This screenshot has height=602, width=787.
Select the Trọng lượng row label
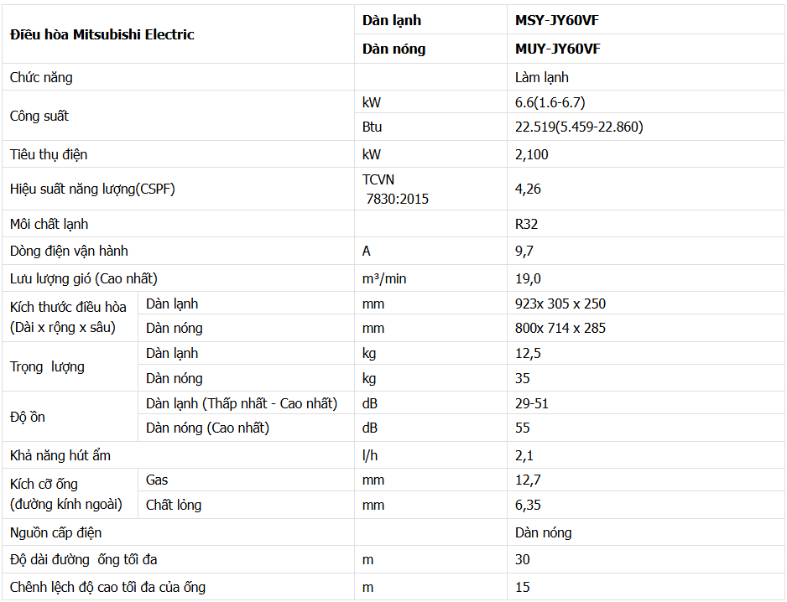pyautogui.click(x=47, y=366)
